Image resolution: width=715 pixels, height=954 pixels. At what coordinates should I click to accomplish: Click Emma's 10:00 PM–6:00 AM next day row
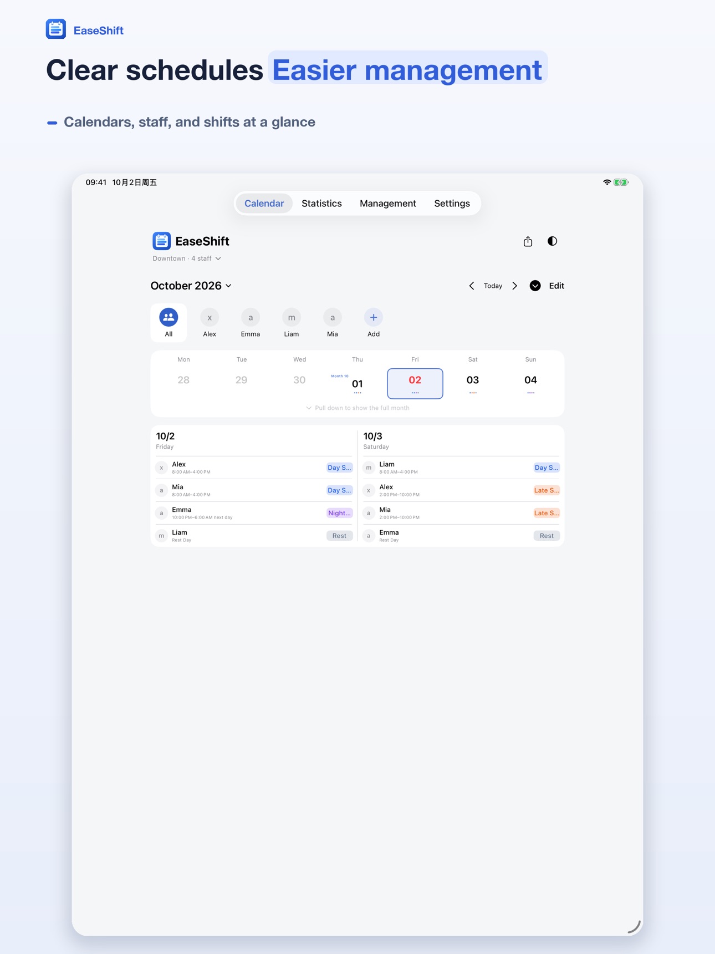pos(254,513)
